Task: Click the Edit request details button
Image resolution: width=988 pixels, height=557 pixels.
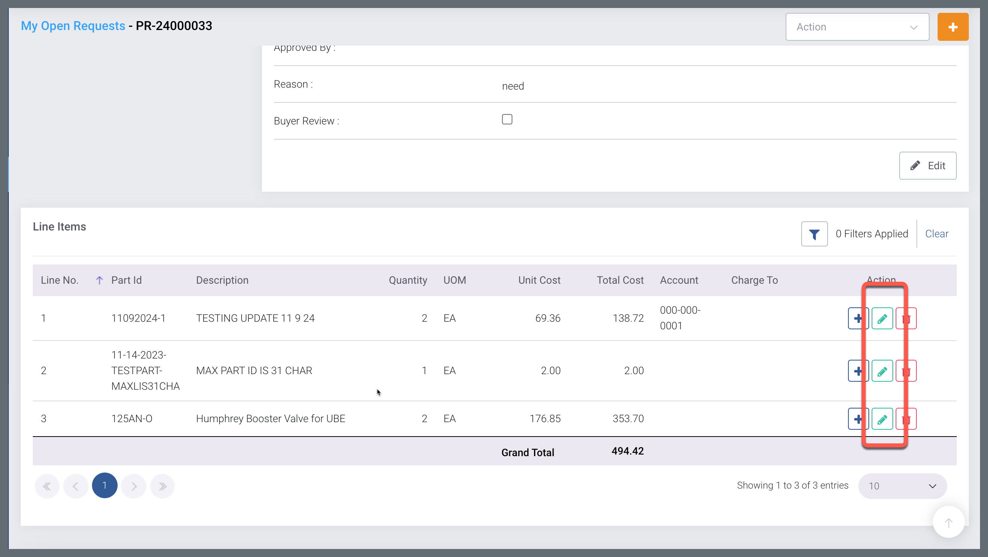Action: tap(927, 166)
